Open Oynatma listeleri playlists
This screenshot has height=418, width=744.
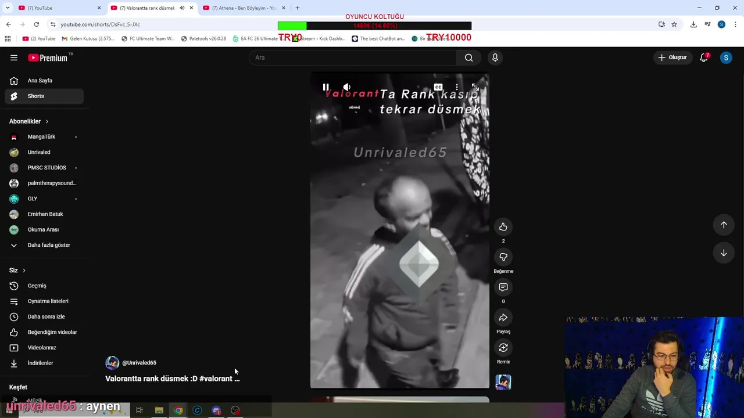(x=44, y=301)
